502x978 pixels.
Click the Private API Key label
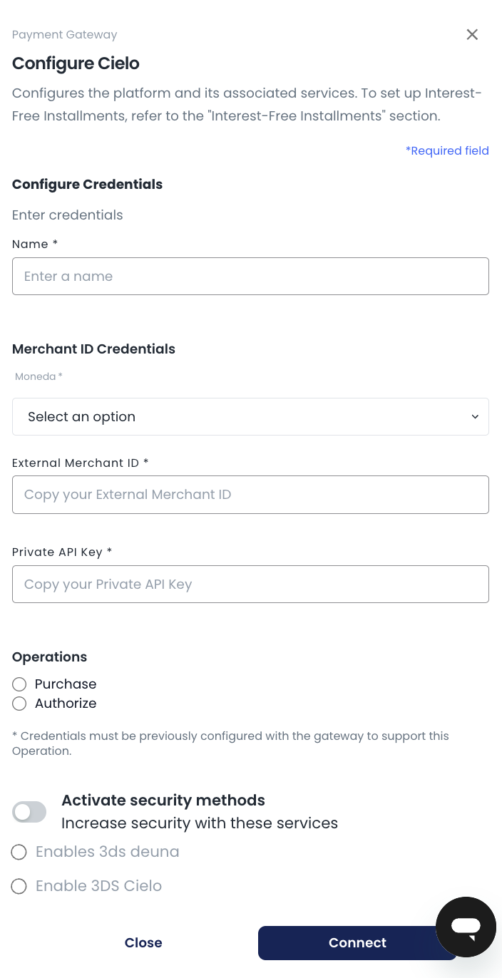click(62, 552)
